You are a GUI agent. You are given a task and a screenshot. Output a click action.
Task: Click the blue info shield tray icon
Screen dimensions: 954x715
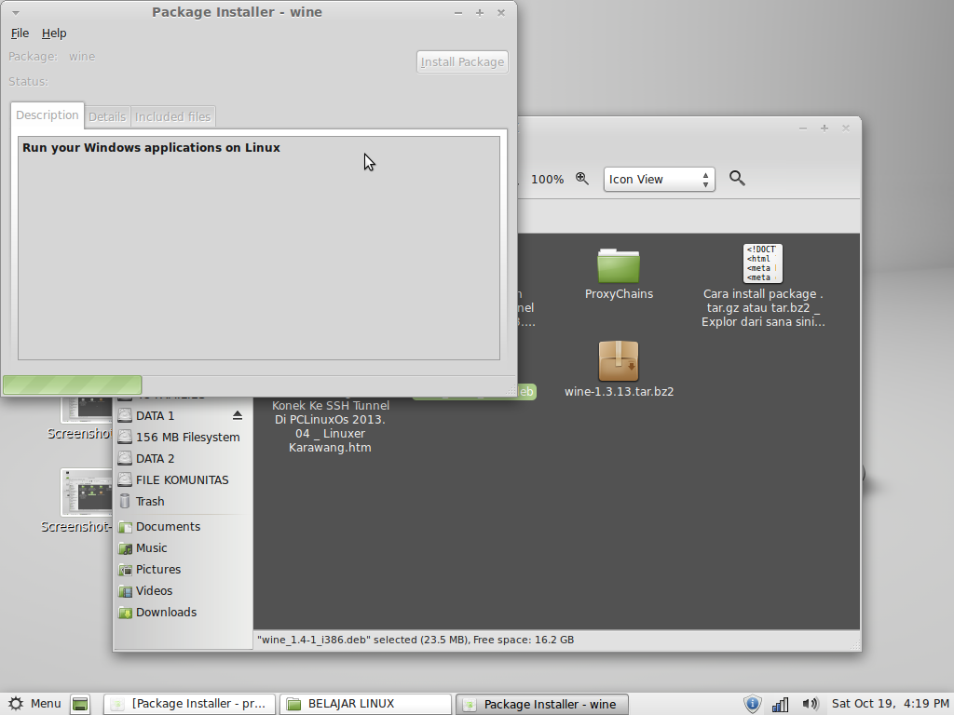[x=752, y=704]
